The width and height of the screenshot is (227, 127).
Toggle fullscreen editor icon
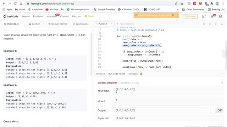tap(222, 24)
